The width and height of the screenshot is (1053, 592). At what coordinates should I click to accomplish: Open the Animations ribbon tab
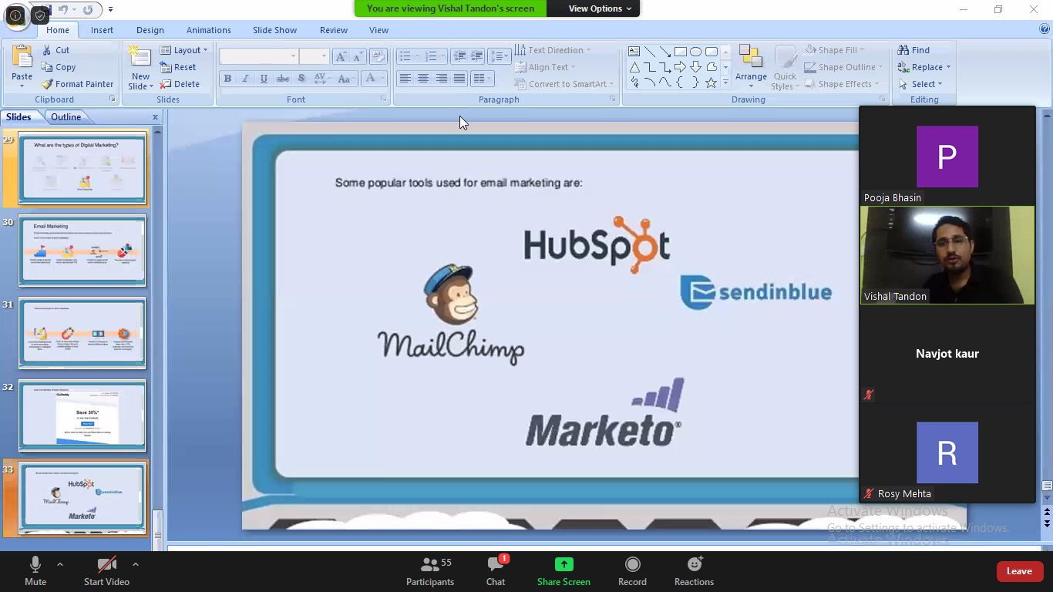click(209, 30)
